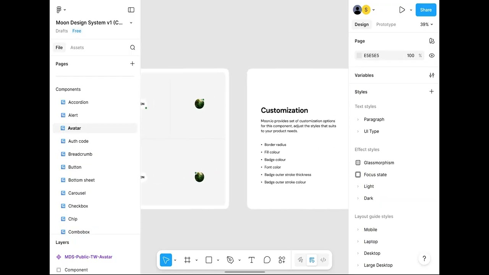The width and height of the screenshot is (489, 275).
Task: Expand the UI Type text styles
Action: (x=358, y=131)
